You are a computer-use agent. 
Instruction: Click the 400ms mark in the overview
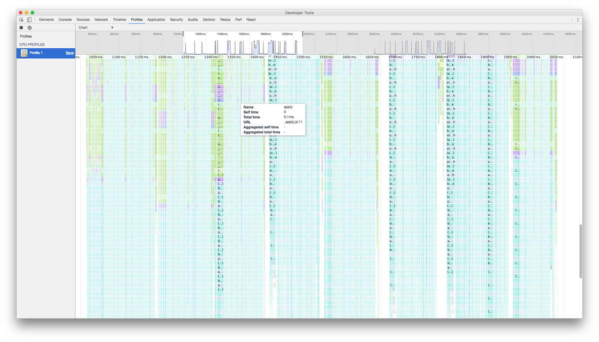114,34
